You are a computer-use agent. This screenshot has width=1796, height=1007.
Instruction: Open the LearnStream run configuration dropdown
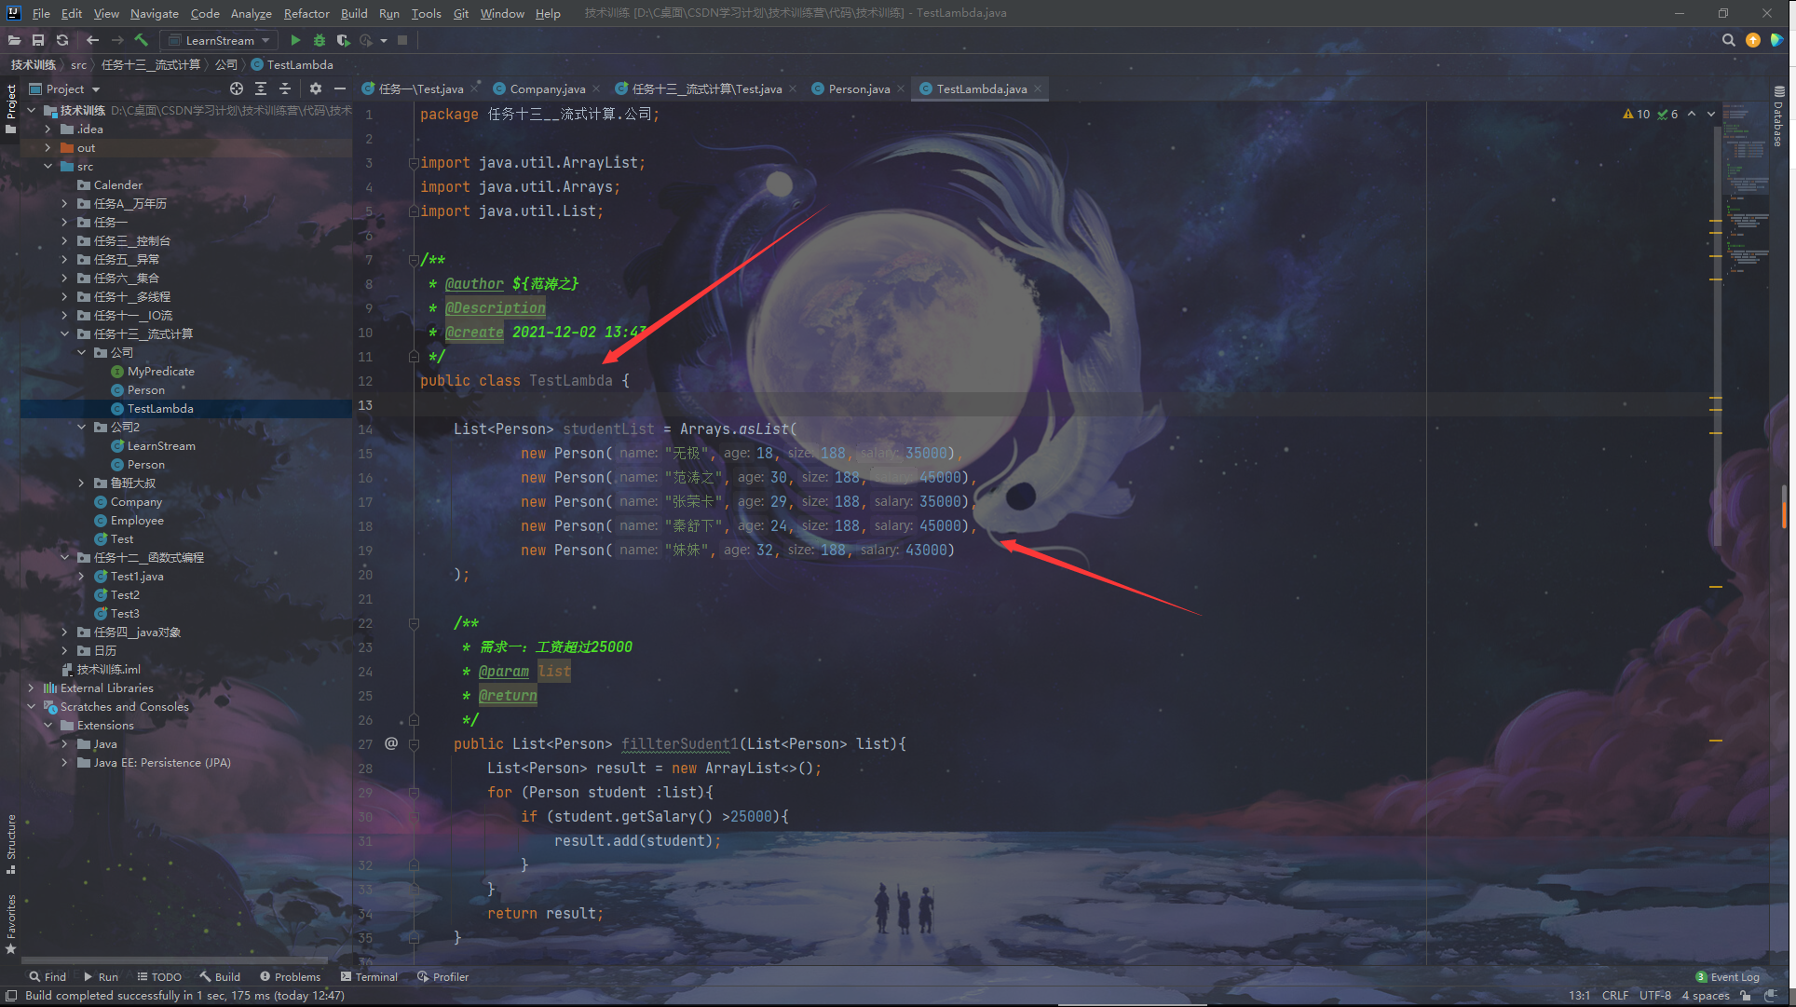tap(219, 40)
